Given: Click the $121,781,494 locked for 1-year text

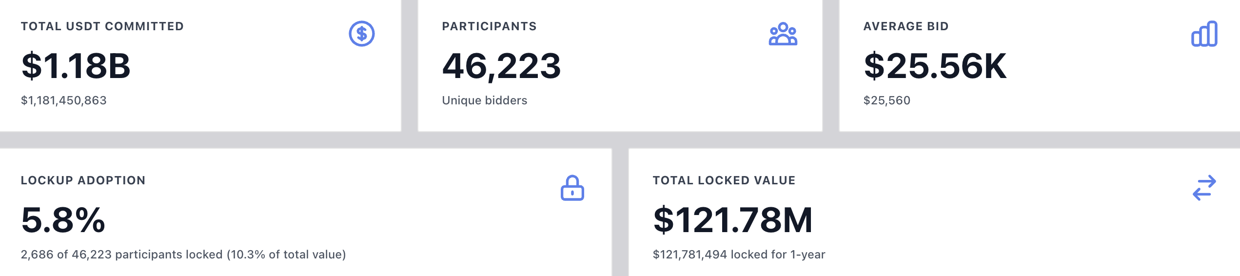Looking at the screenshot, I should [739, 255].
